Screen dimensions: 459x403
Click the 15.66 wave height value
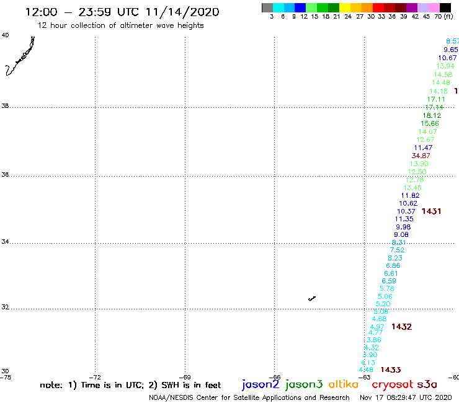(430, 123)
